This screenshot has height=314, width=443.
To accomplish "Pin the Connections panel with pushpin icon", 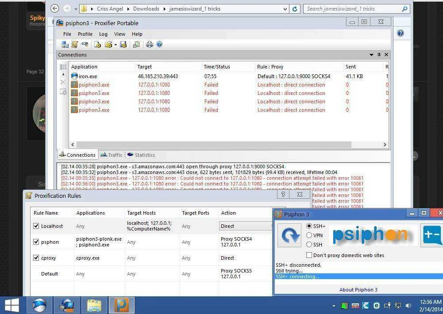I will point(379,55).
